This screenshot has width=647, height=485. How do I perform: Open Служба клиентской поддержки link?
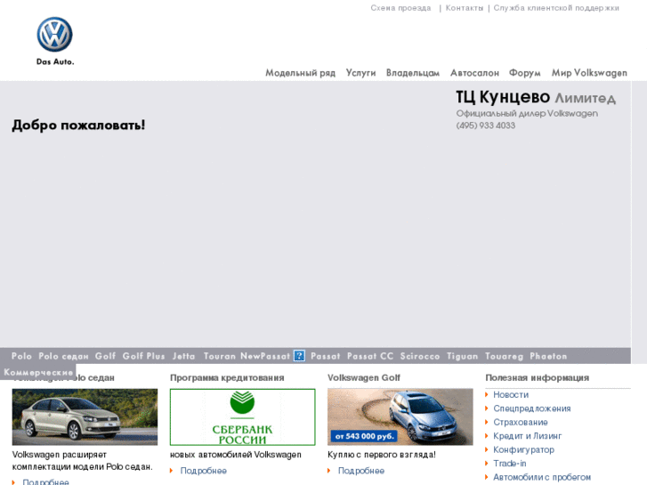click(556, 8)
